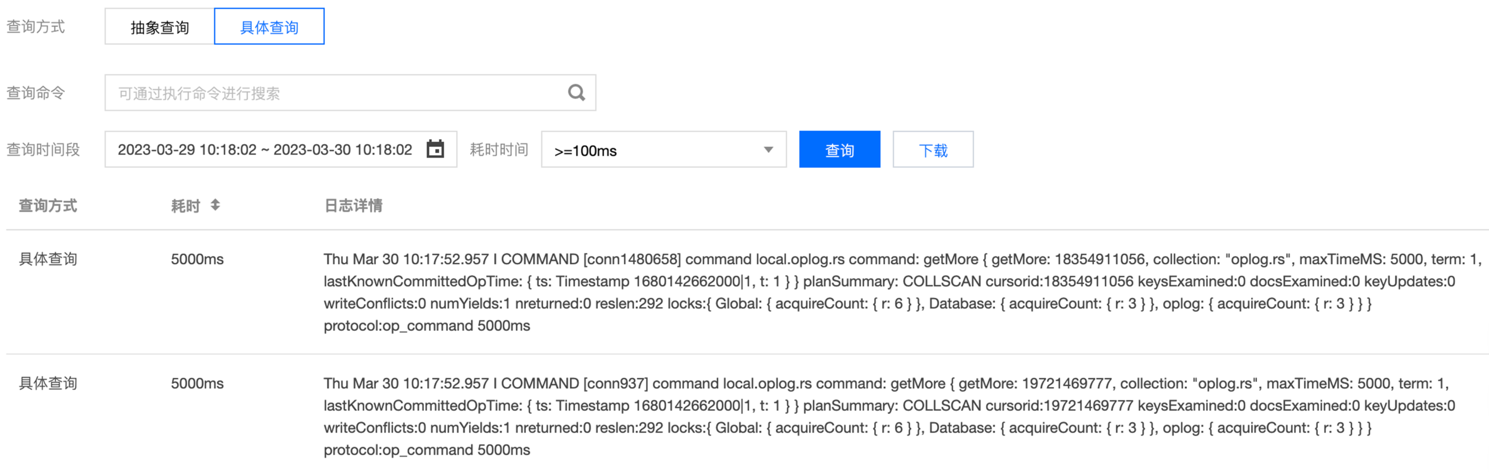1489x472 pixels.
Task: Open the date range 2023-03-29 picker field
Action: click(x=281, y=149)
